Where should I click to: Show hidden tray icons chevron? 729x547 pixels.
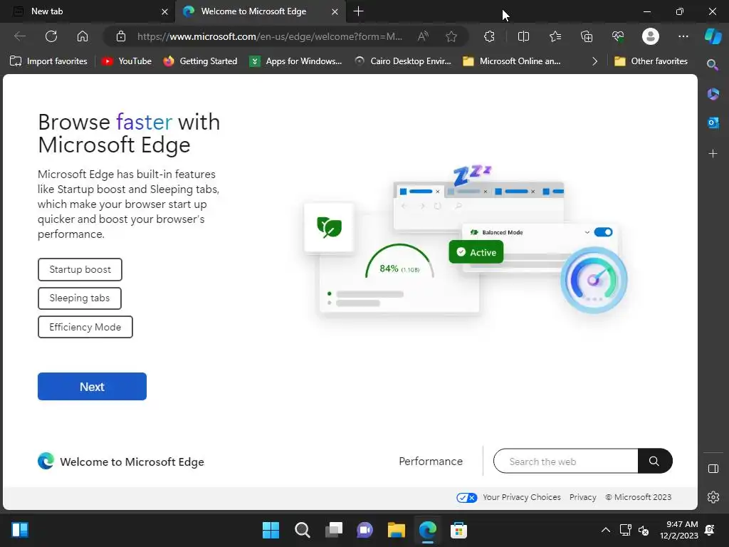605,530
